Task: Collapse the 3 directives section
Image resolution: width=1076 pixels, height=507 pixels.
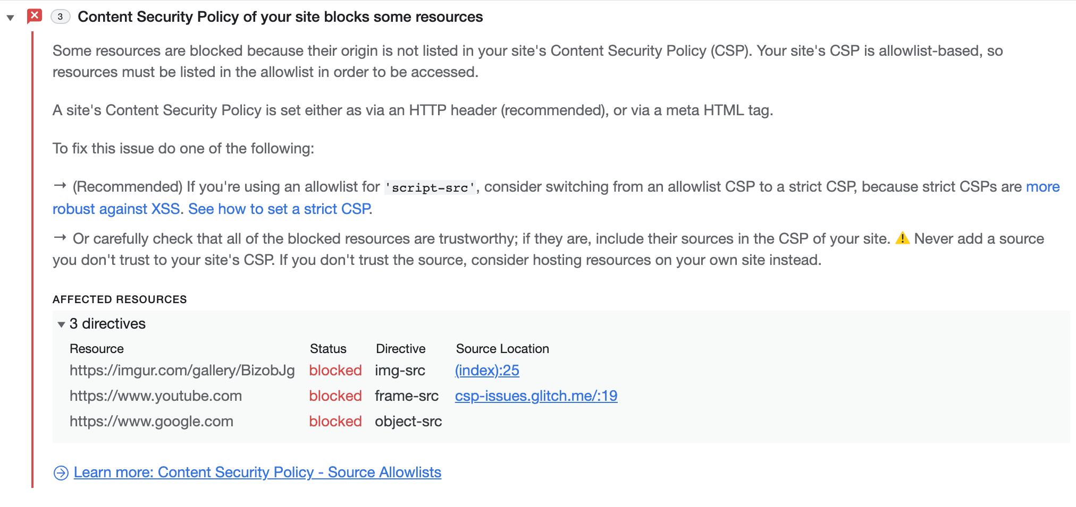Action: click(61, 324)
